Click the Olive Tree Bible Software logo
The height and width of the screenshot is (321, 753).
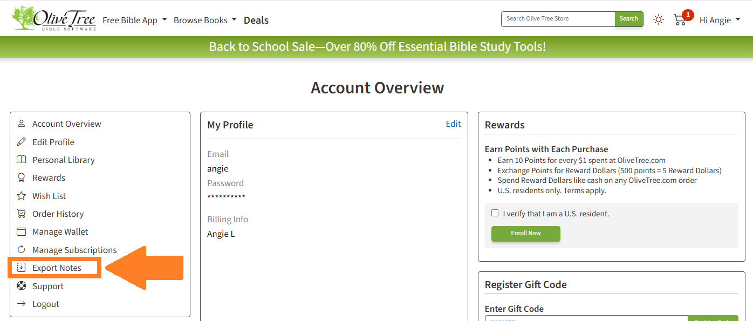(54, 19)
